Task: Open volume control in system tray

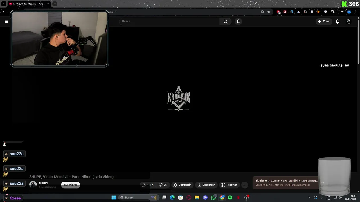Action: [340, 198]
